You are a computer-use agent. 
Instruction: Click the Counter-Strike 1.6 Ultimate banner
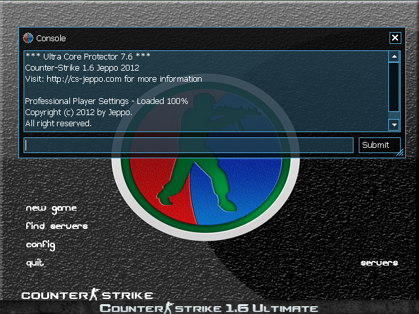pyautogui.click(x=209, y=308)
